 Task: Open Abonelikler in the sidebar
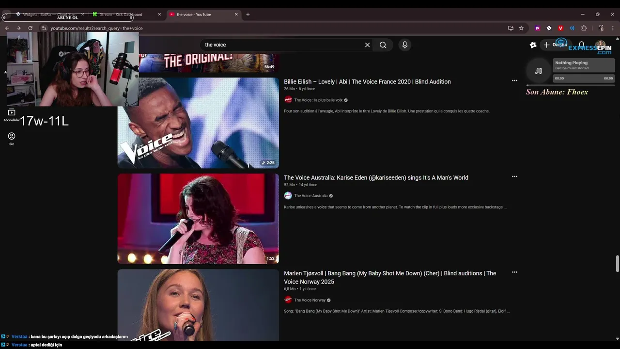[x=12, y=115]
